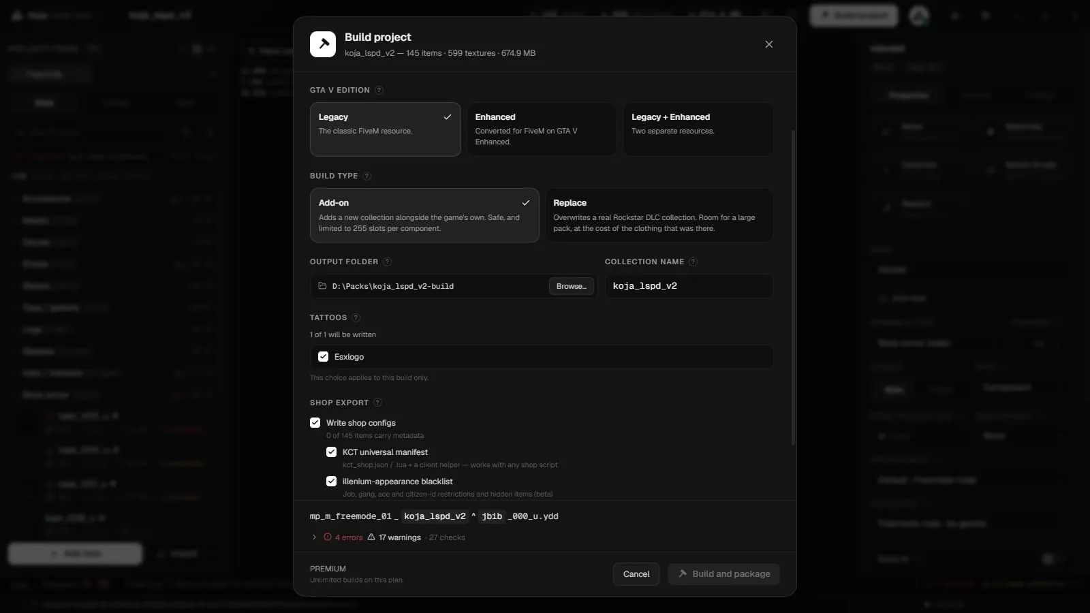Open help for Shop Export
The width and height of the screenshot is (1090, 613).
tap(377, 403)
